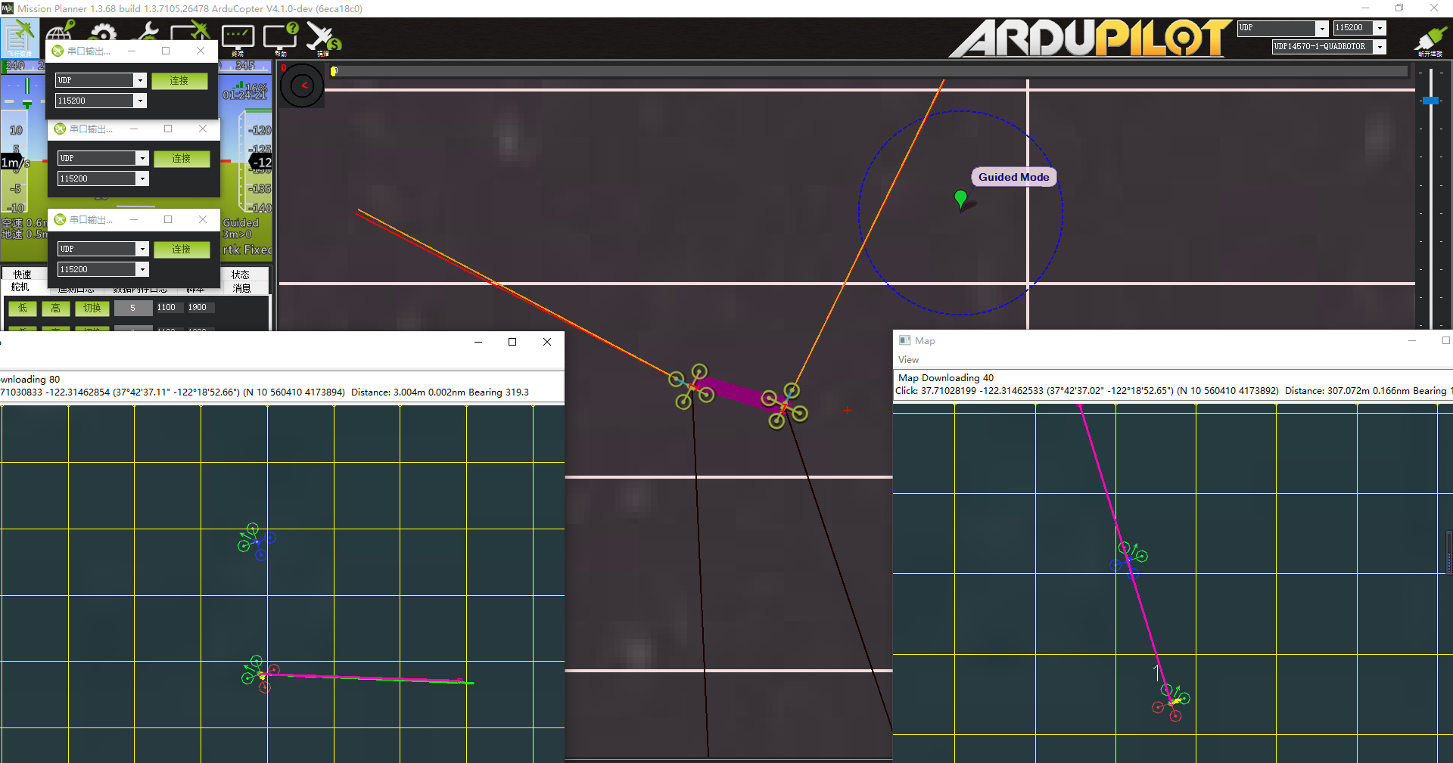Click the 切换 (Toggle) servo button
This screenshot has height=763, width=1453.
(x=92, y=308)
